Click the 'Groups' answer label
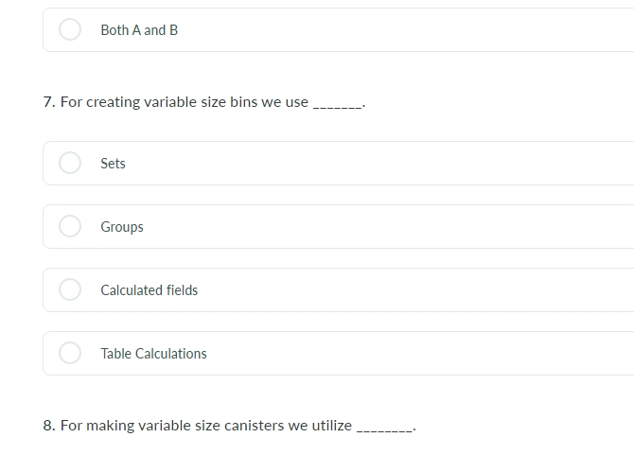Viewport: 634px width, 455px height. coord(122,227)
